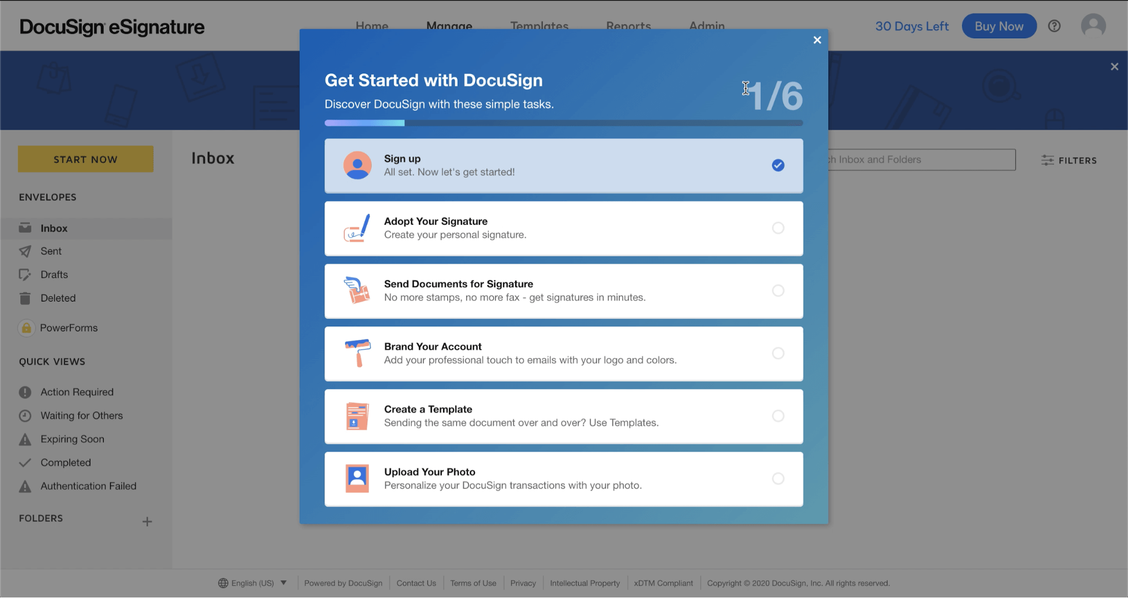Viewport: 1128px width, 598px height.
Task: Click the 'Create a Template' task title
Action: pyautogui.click(x=428, y=409)
